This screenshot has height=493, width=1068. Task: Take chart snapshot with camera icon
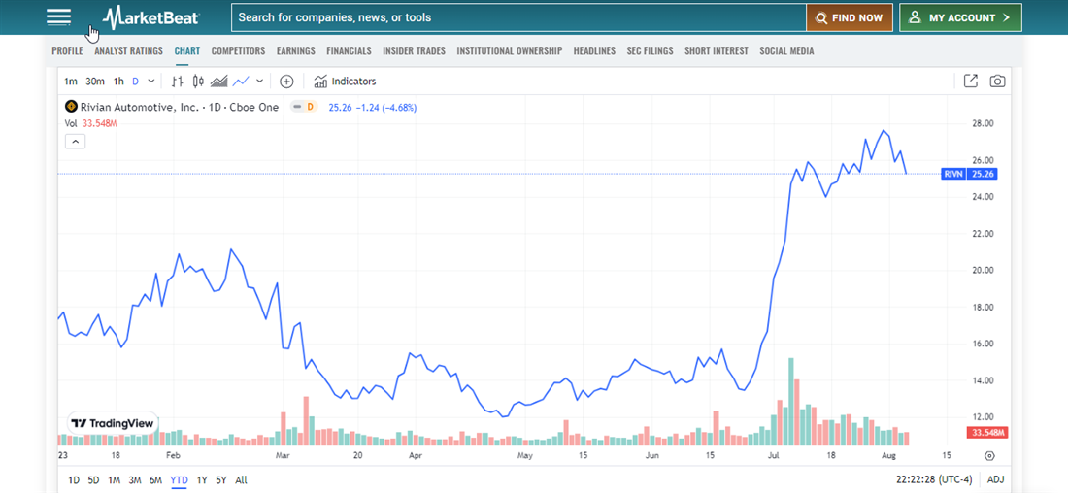point(997,82)
